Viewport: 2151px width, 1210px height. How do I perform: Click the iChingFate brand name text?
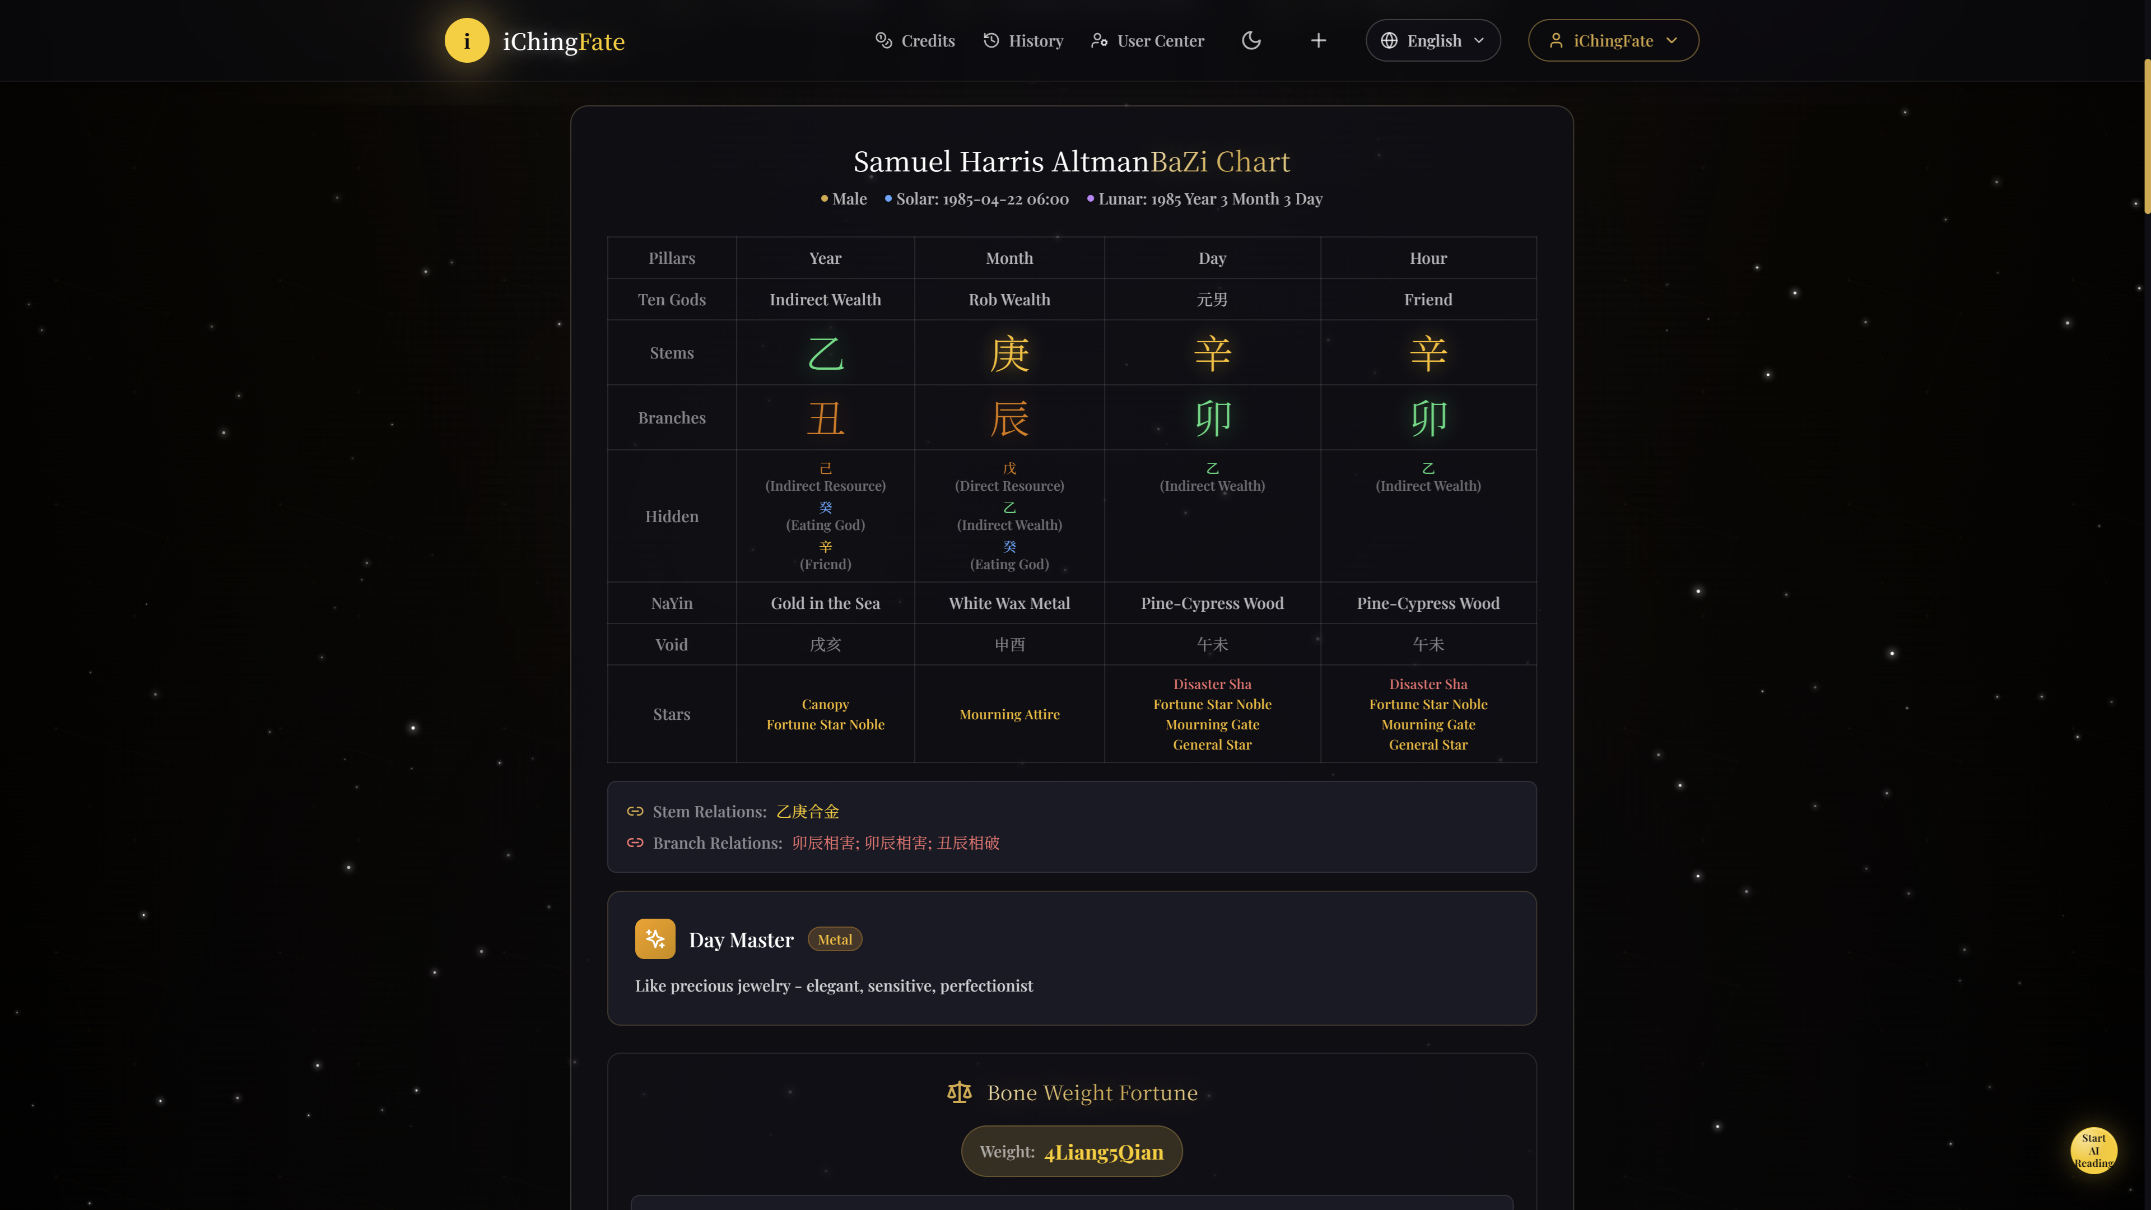[x=564, y=41]
